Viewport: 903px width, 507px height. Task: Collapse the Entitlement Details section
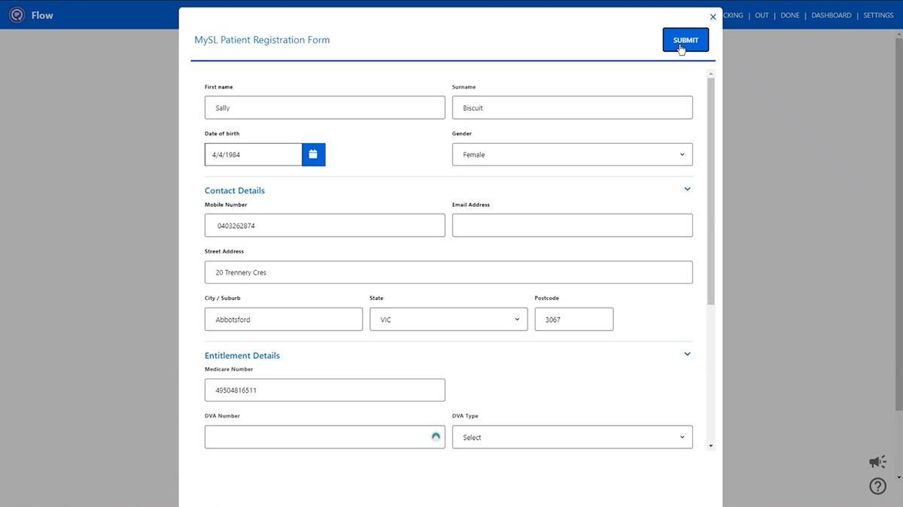(x=687, y=354)
